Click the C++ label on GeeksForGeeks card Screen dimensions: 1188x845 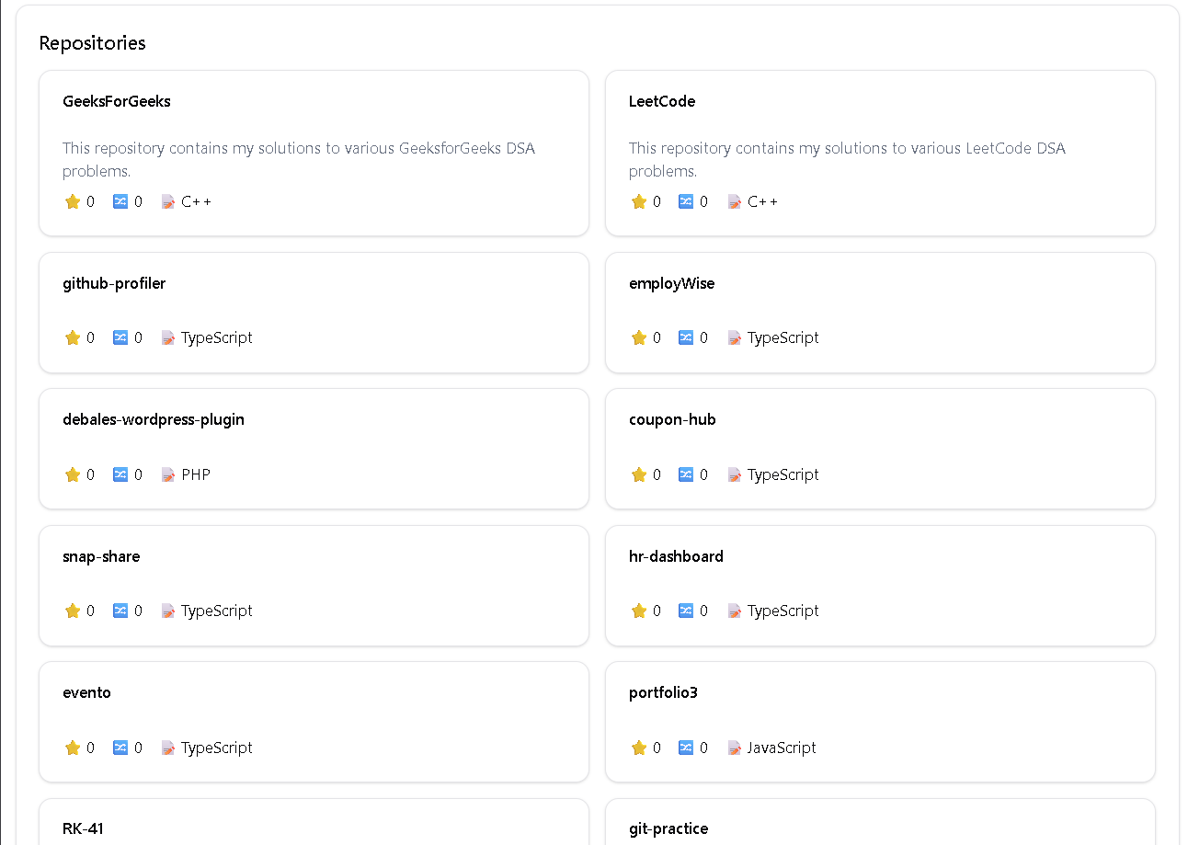tap(196, 201)
